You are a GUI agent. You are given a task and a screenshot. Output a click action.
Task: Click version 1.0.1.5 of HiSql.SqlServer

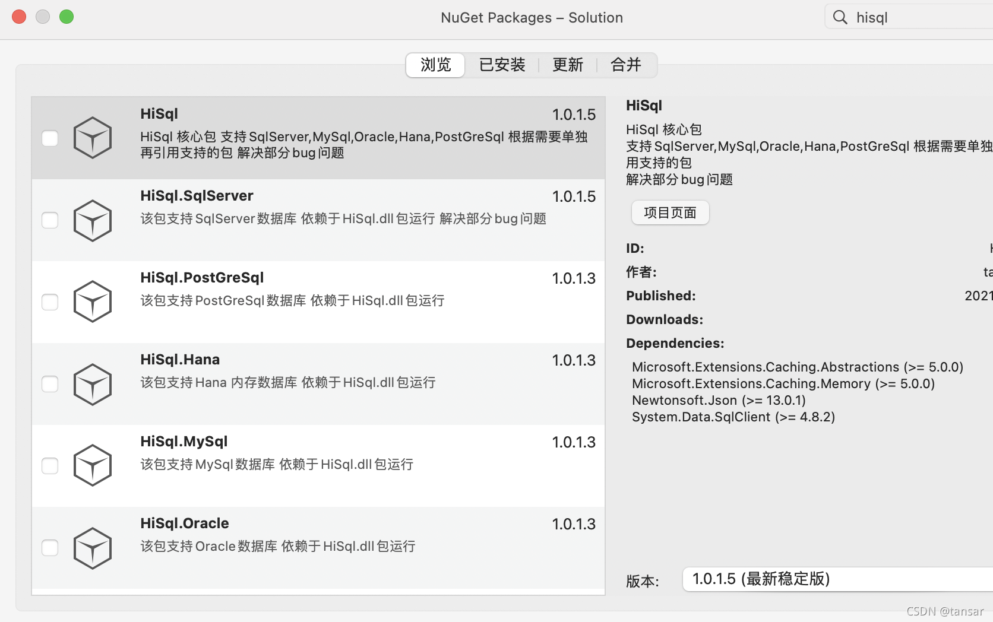tap(574, 196)
